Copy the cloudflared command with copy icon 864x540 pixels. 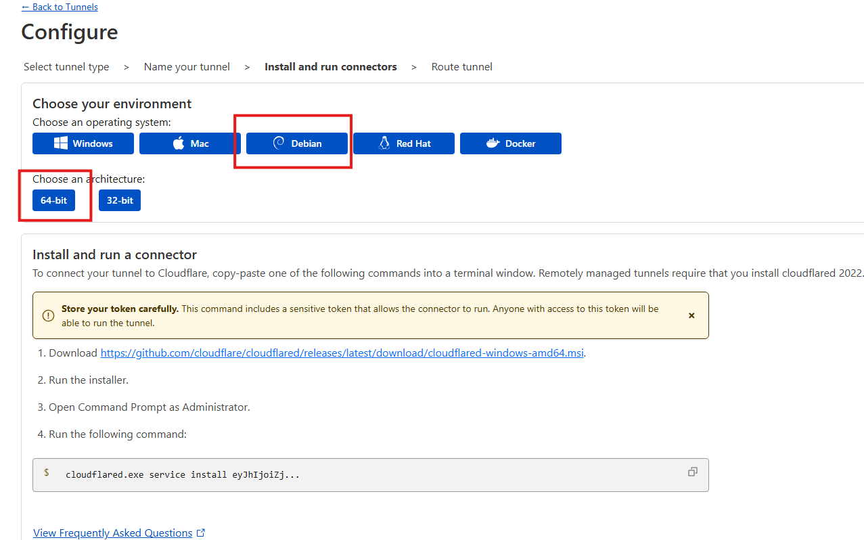point(692,472)
